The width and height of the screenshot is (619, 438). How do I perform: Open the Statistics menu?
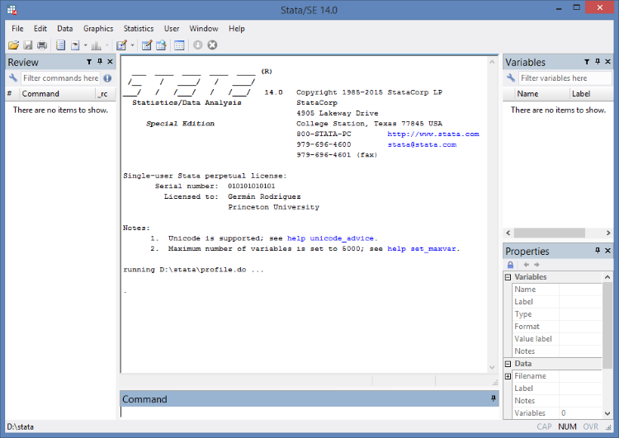pyautogui.click(x=139, y=28)
